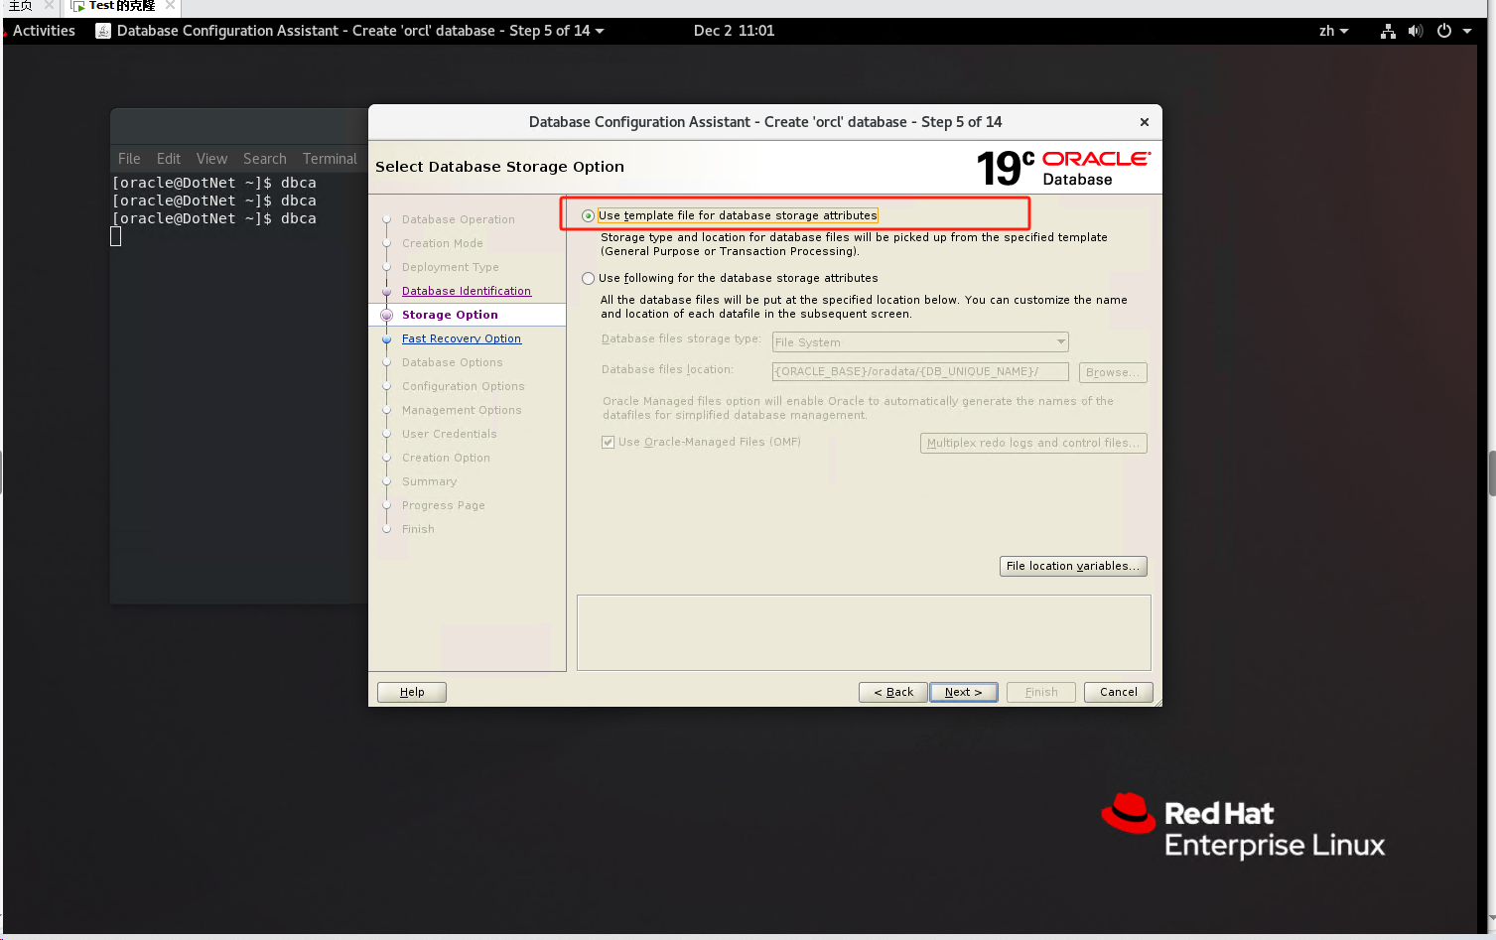The height and width of the screenshot is (940, 1496).
Task: Click the Progress Page step label
Action: tap(444, 505)
